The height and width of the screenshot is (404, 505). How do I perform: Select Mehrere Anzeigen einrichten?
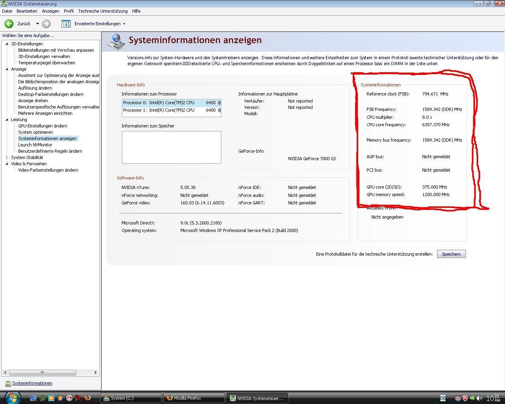[45, 113]
